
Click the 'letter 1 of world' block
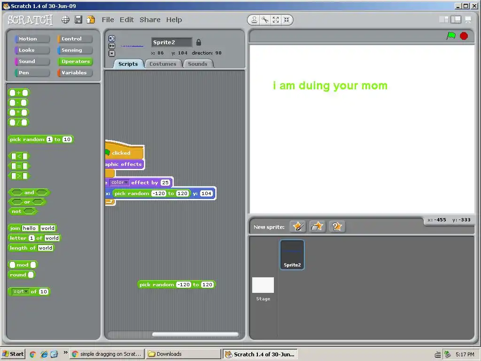pos(35,238)
